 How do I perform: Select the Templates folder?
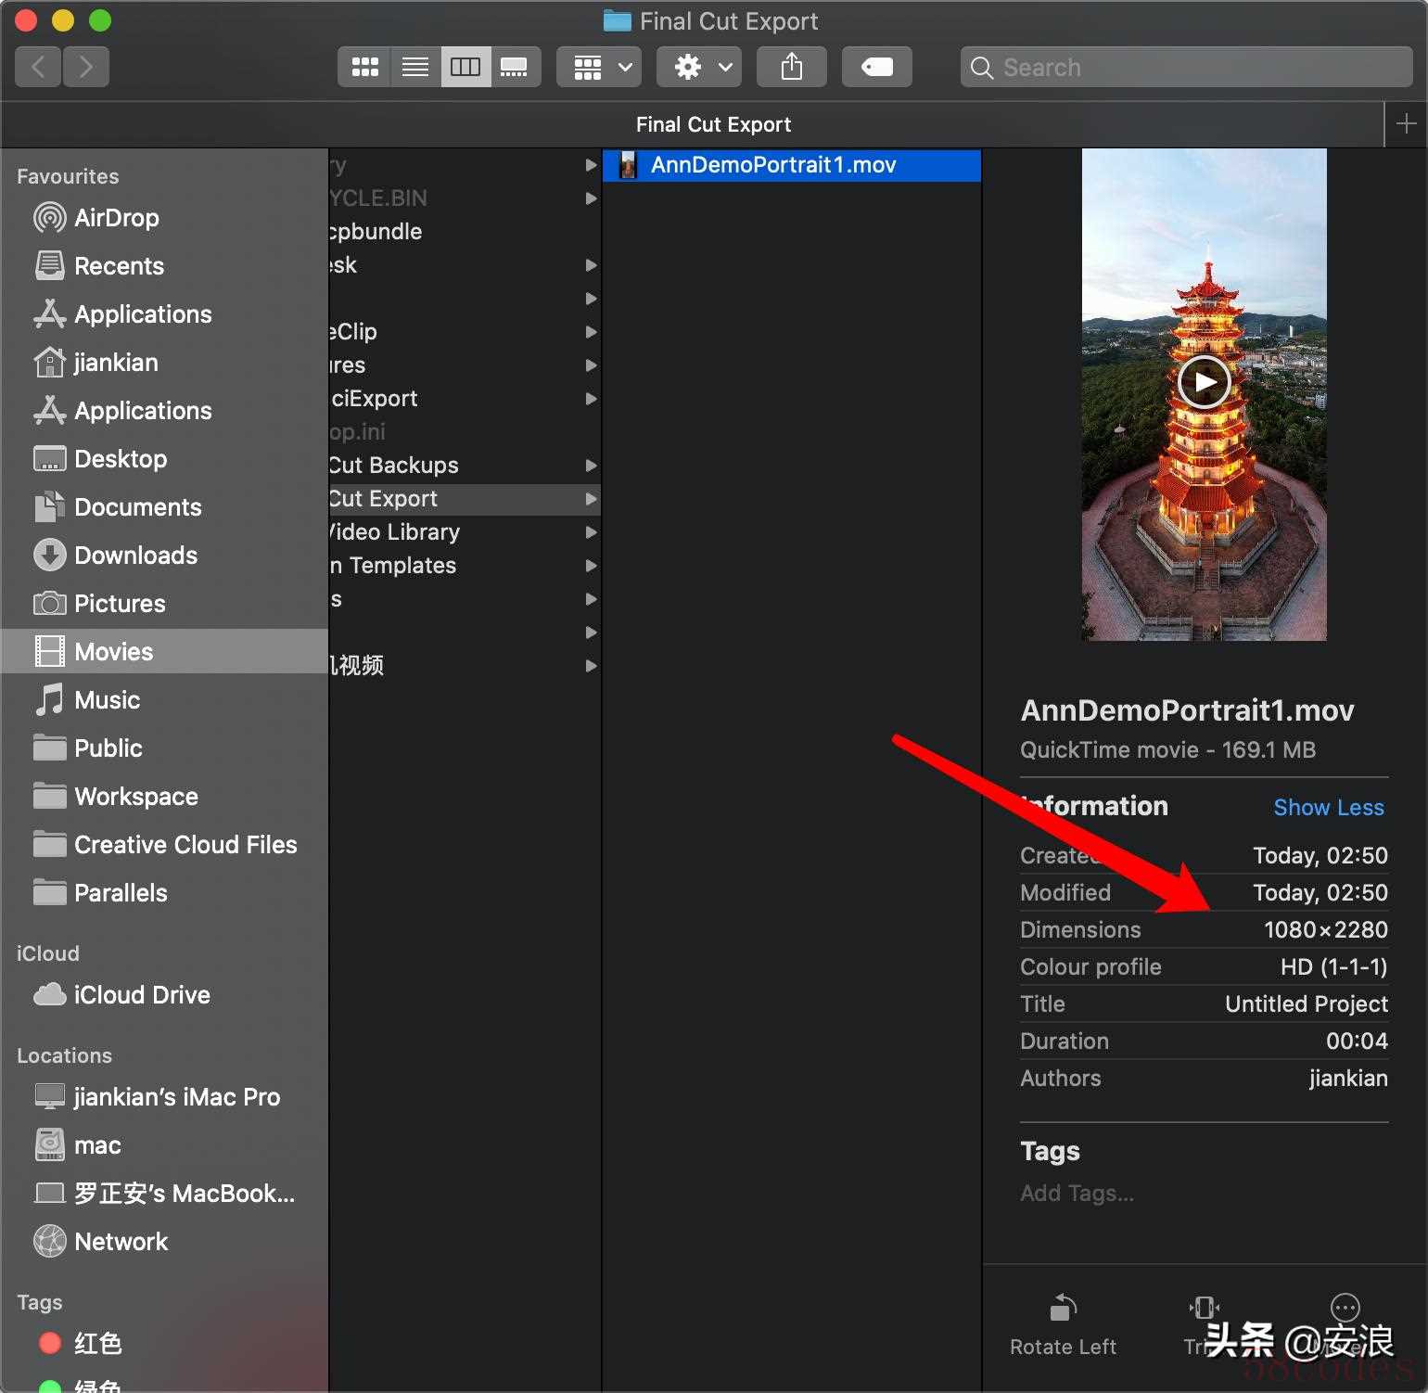tap(465, 566)
